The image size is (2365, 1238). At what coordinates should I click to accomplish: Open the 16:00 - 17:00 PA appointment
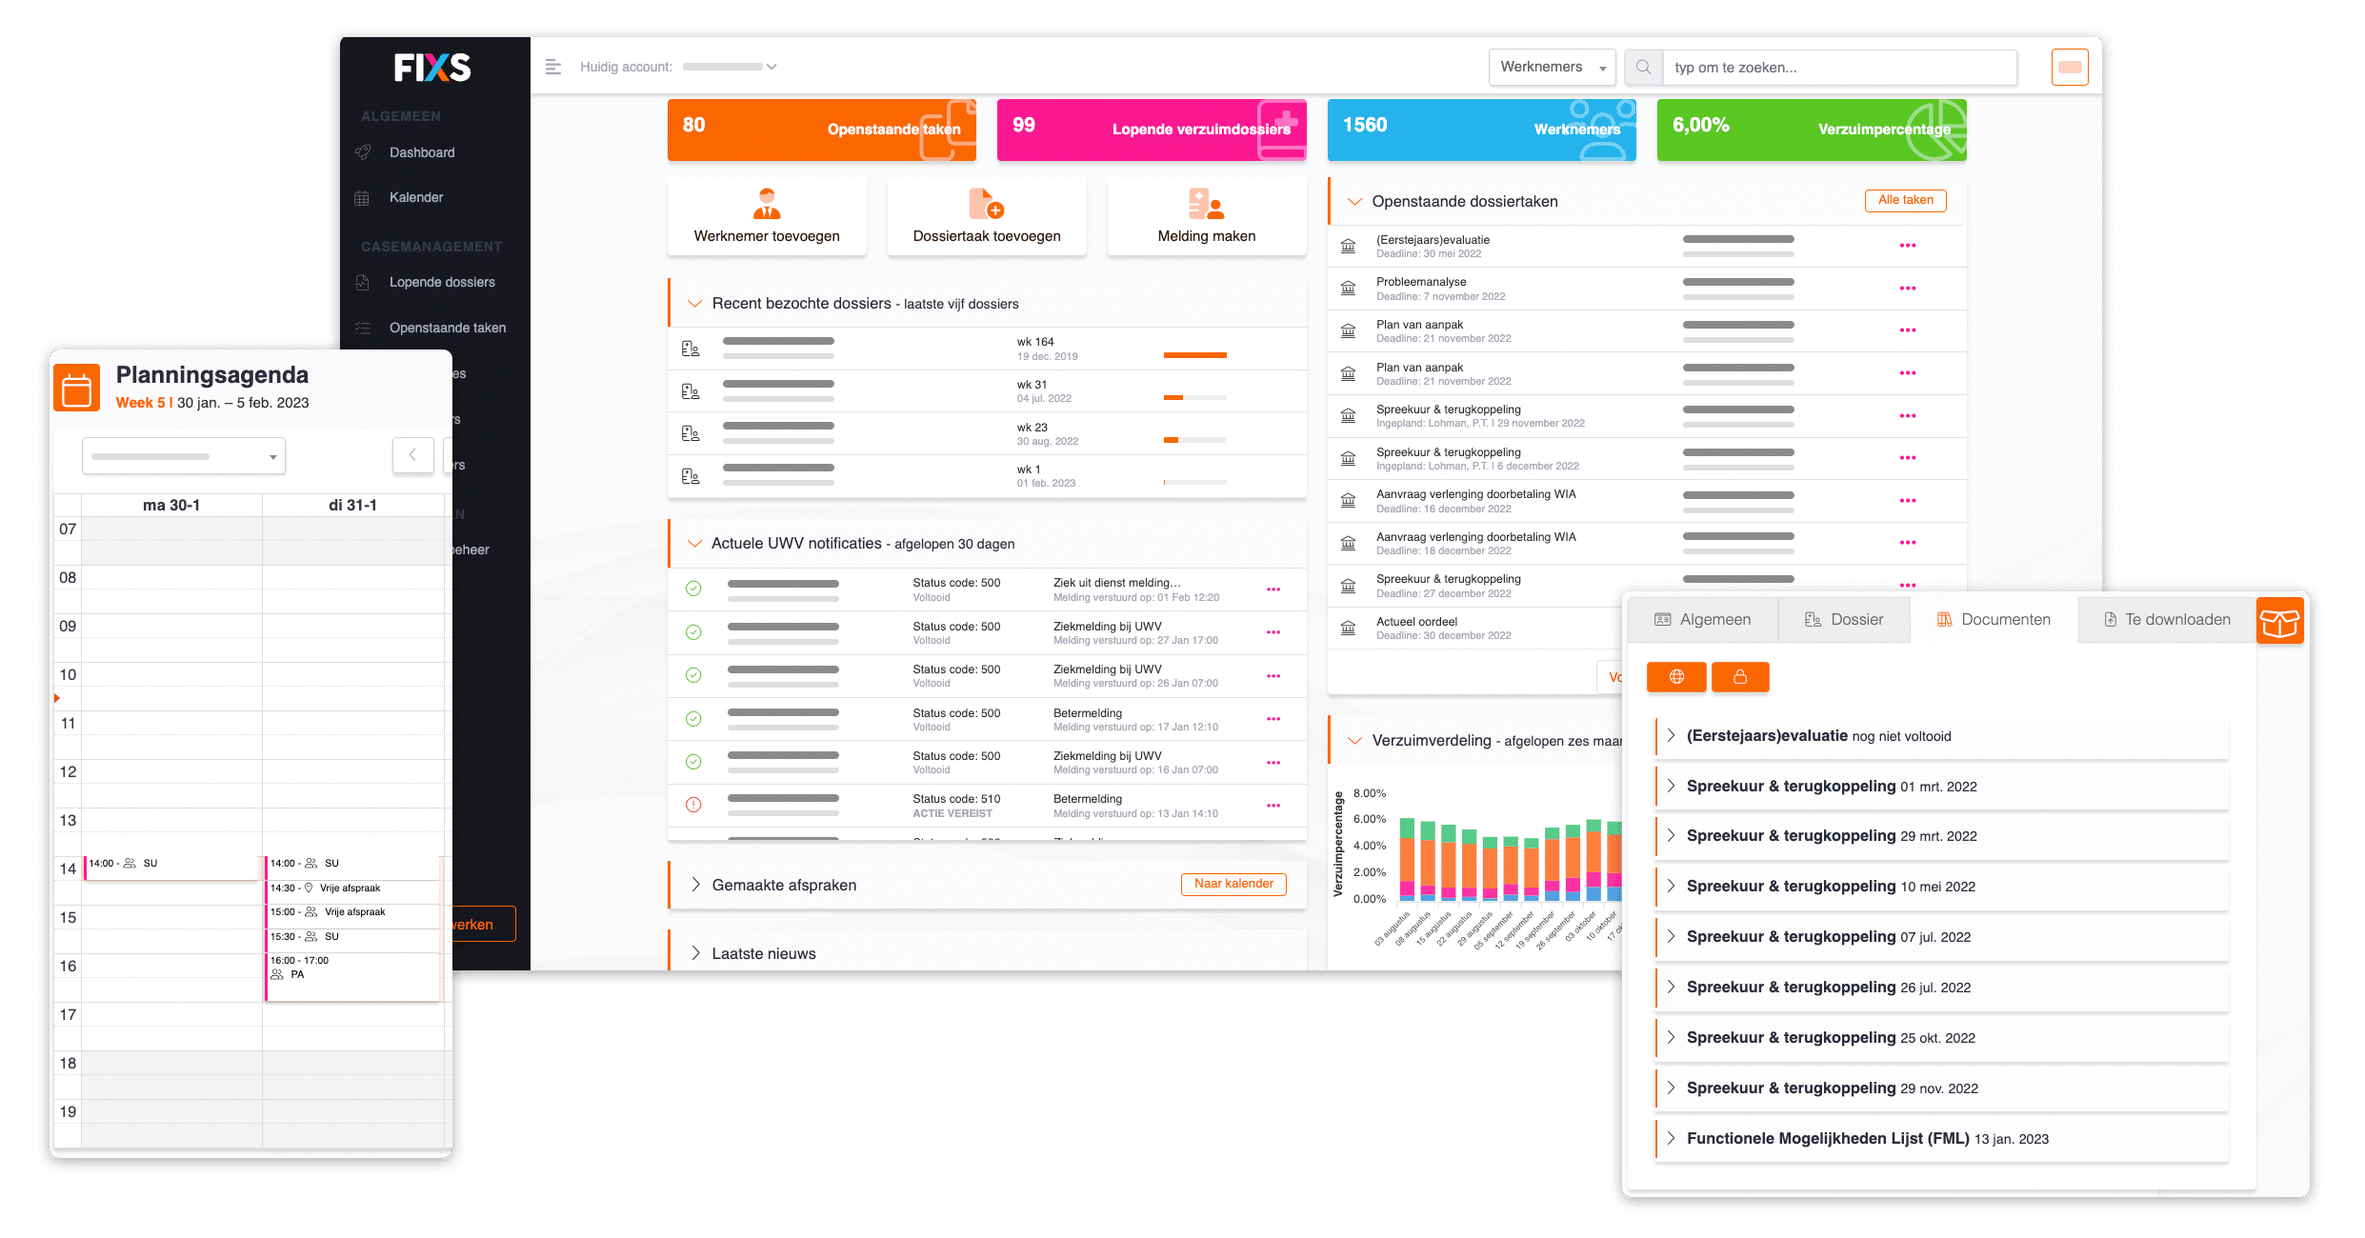coord(352,976)
